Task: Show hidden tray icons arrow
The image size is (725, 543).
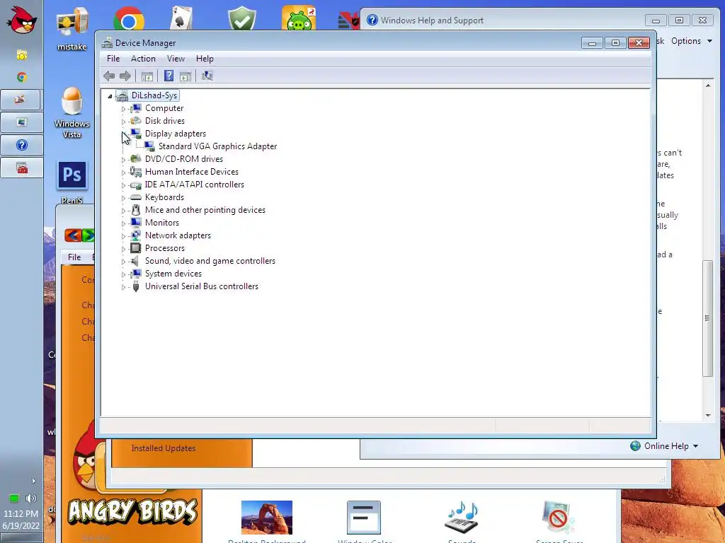Action: coord(33,481)
